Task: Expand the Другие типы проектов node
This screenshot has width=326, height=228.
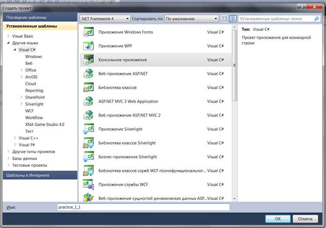Action: click(8, 151)
